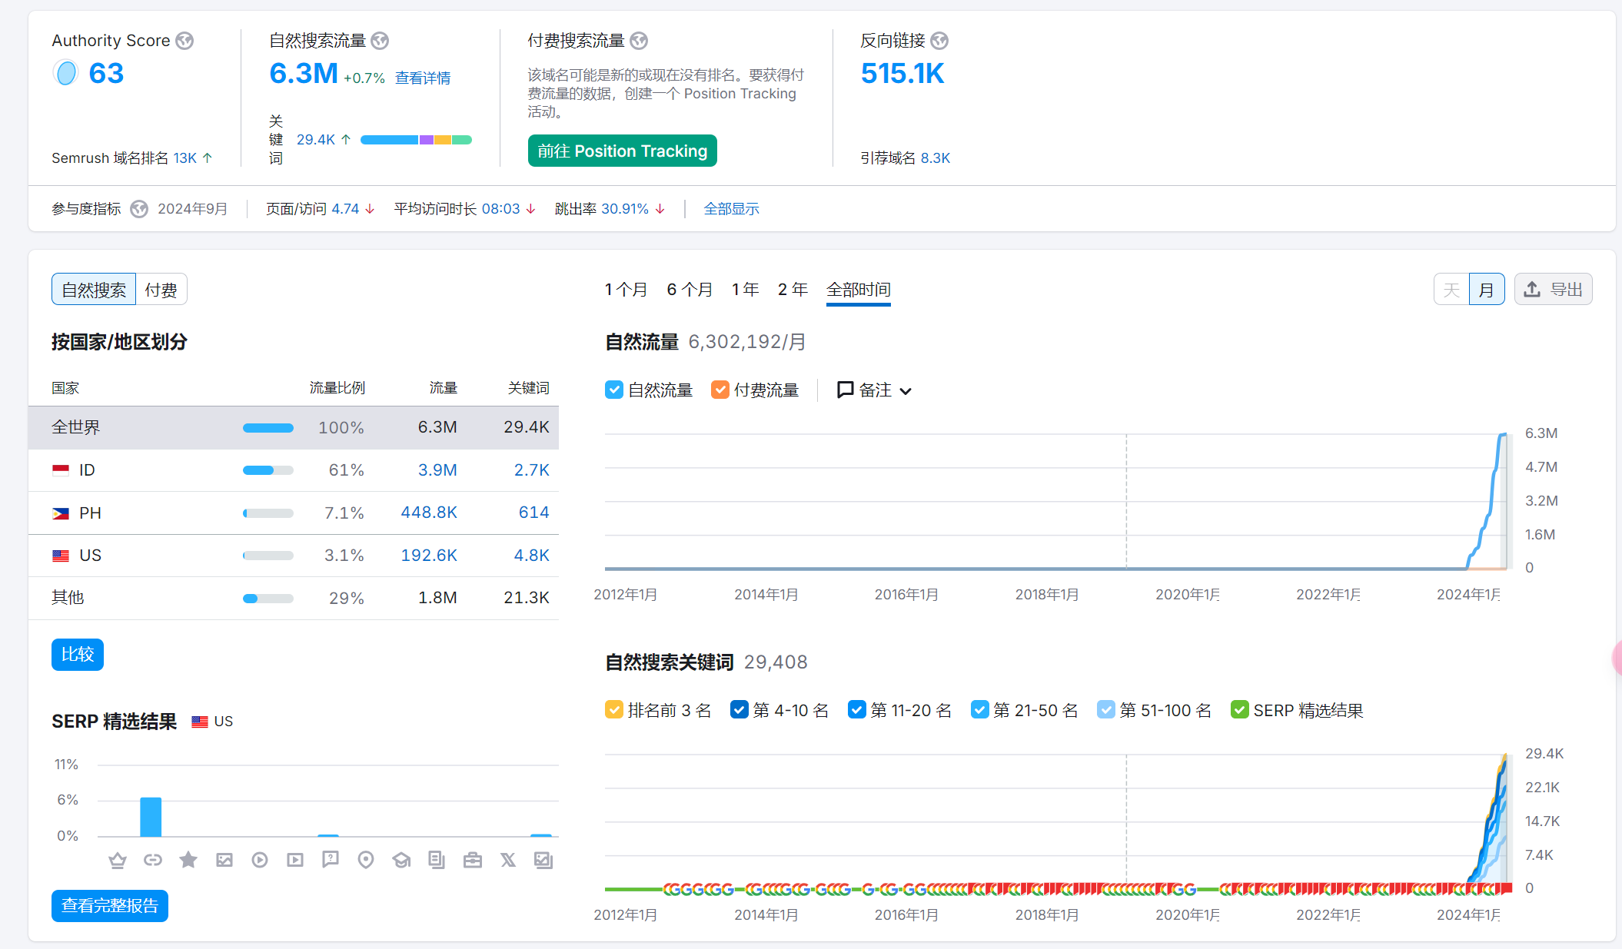Viewport: 1622px width, 949px height.
Task: Click the single image SERP icon
Action: (224, 860)
